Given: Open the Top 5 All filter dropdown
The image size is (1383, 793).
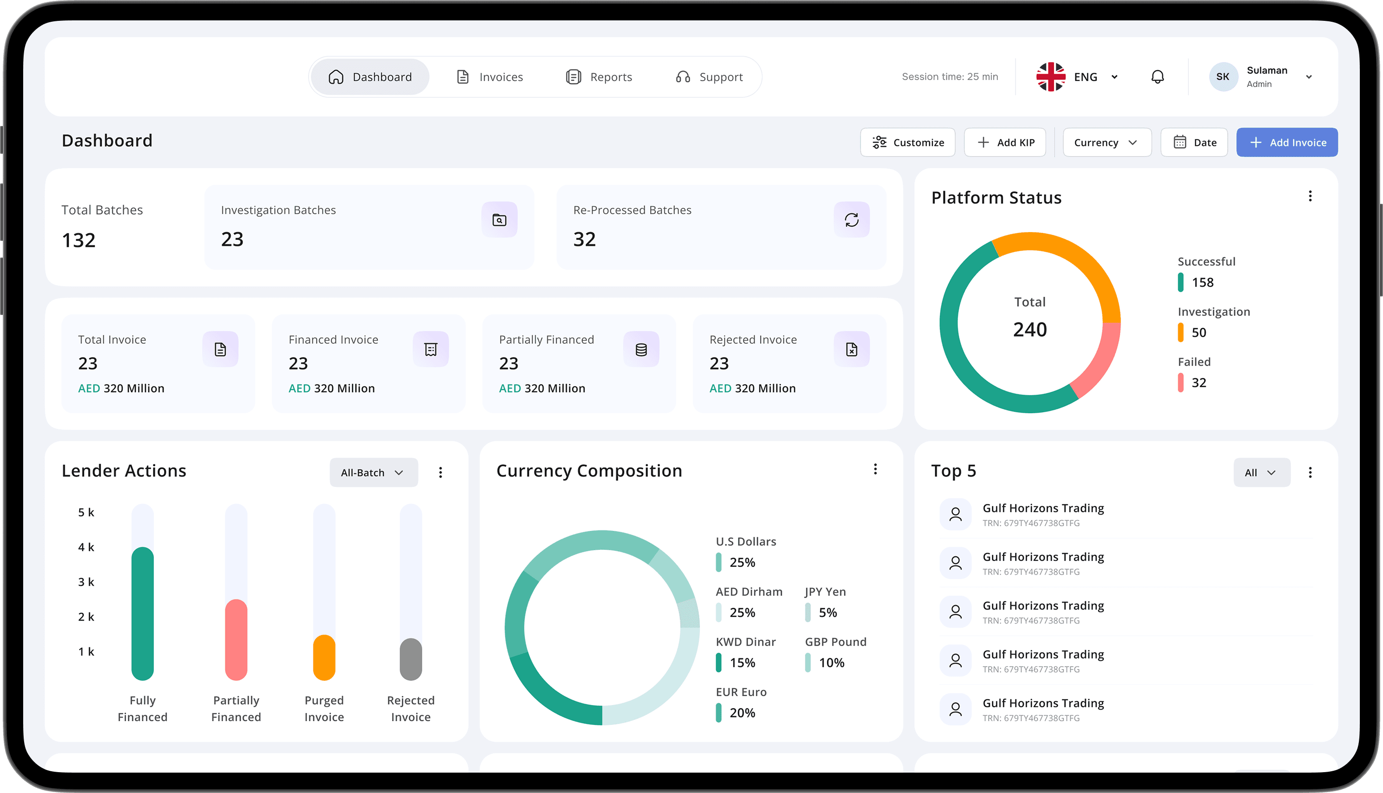Looking at the screenshot, I should 1261,472.
